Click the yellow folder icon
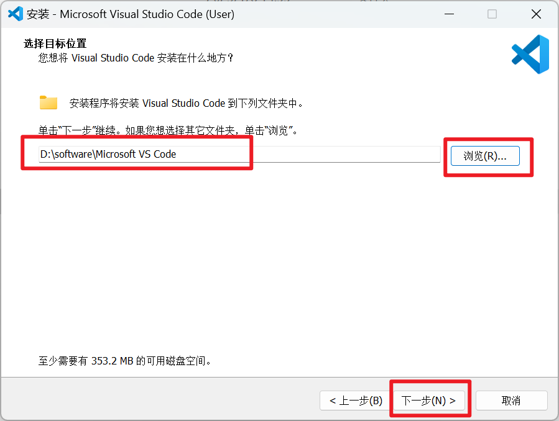The width and height of the screenshot is (559, 421). coord(49,102)
